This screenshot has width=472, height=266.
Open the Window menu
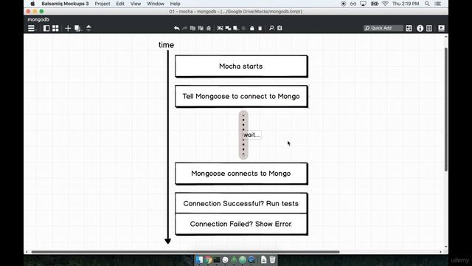pos(156,4)
